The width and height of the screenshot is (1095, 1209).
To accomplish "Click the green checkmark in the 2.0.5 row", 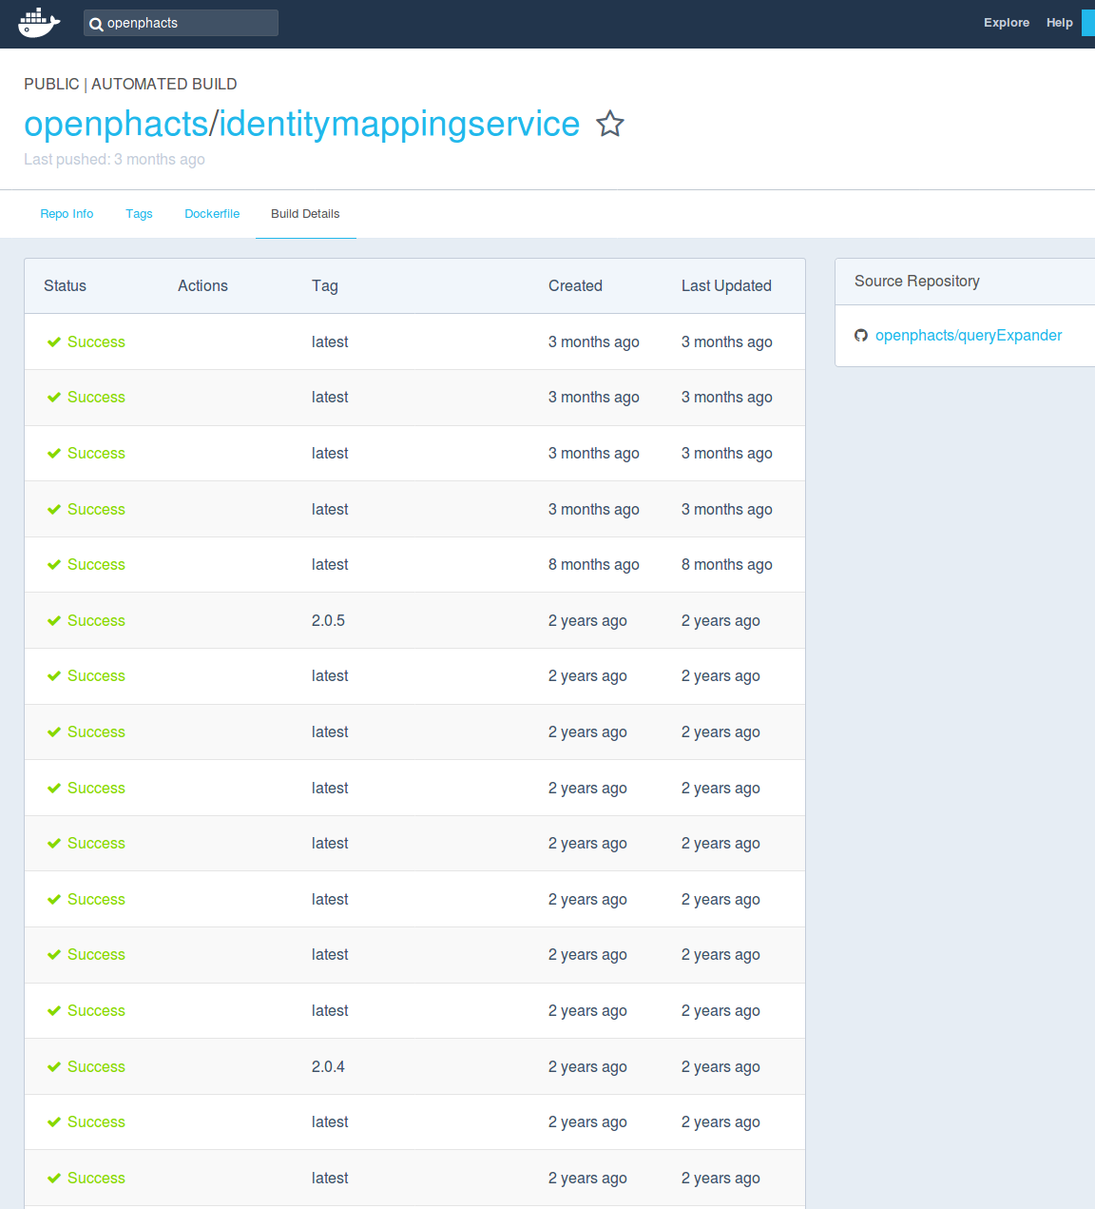I will pyautogui.click(x=54, y=621).
